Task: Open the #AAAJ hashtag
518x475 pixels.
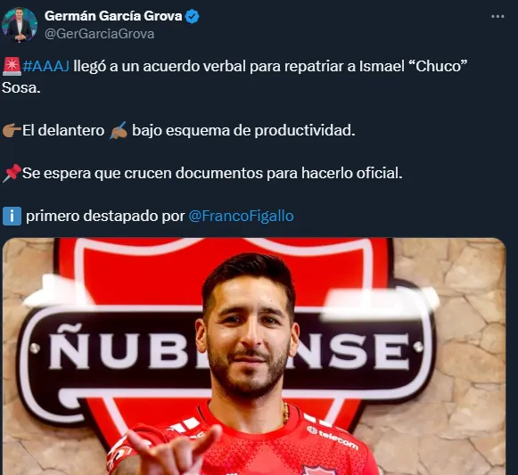Action: (x=46, y=66)
